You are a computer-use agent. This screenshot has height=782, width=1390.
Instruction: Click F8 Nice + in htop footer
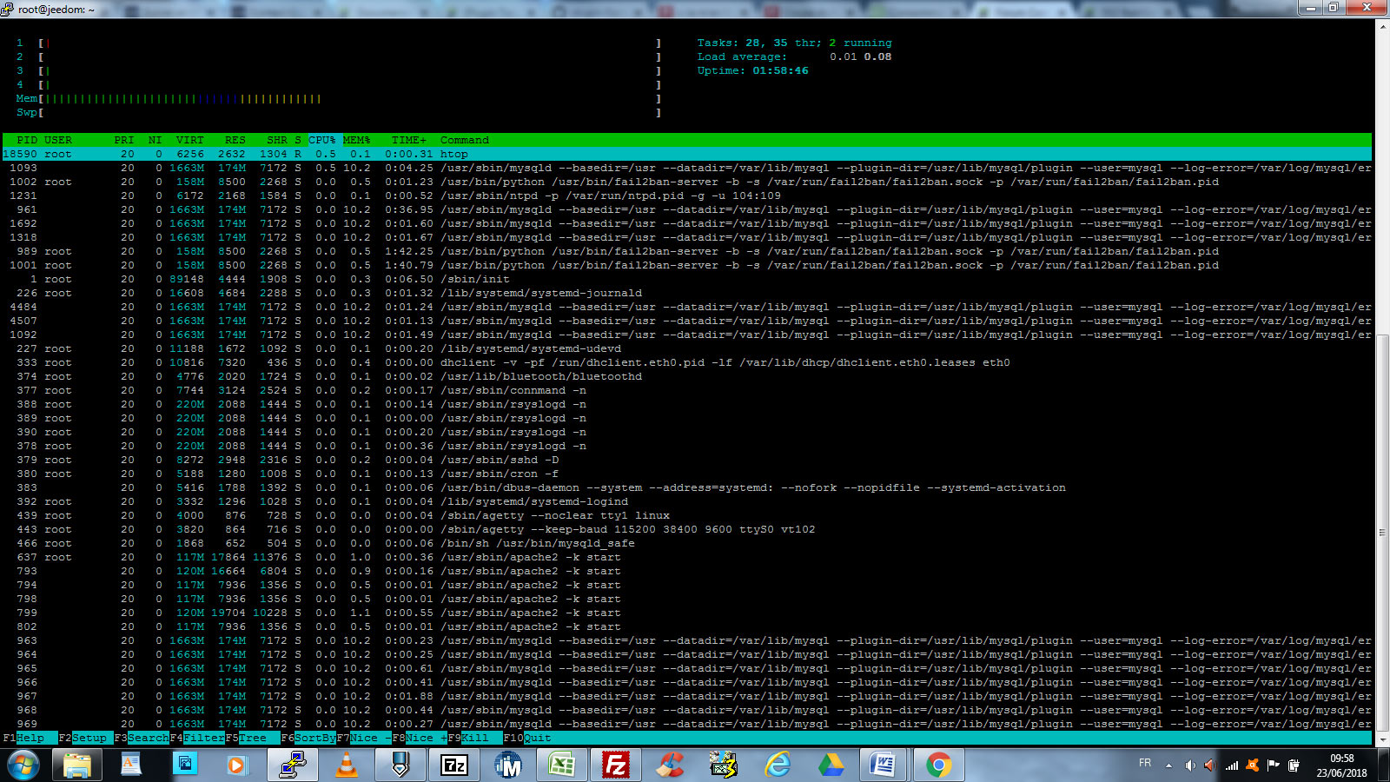[420, 738]
